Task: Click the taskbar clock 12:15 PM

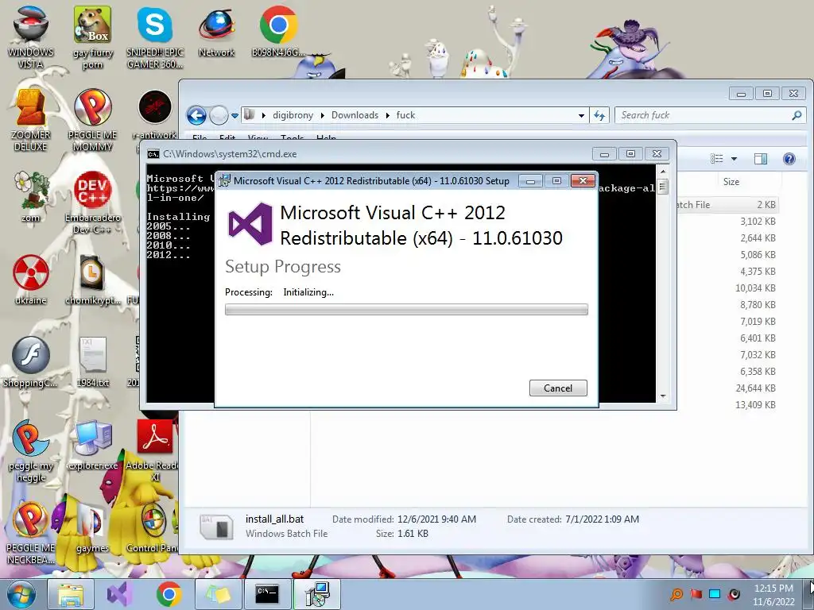Action: (x=773, y=589)
